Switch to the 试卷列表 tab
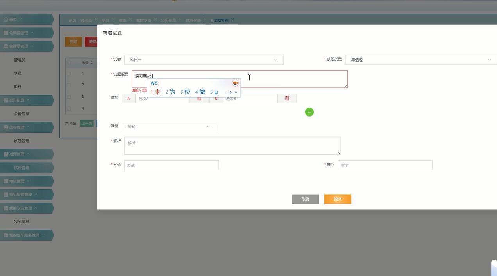This screenshot has width=497, height=276. pos(193,20)
